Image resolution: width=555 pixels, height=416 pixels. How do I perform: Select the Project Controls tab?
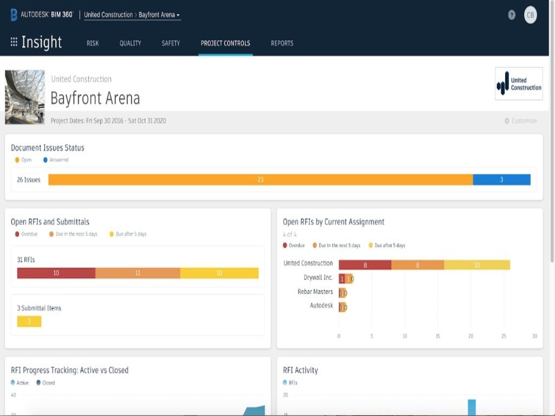225,43
